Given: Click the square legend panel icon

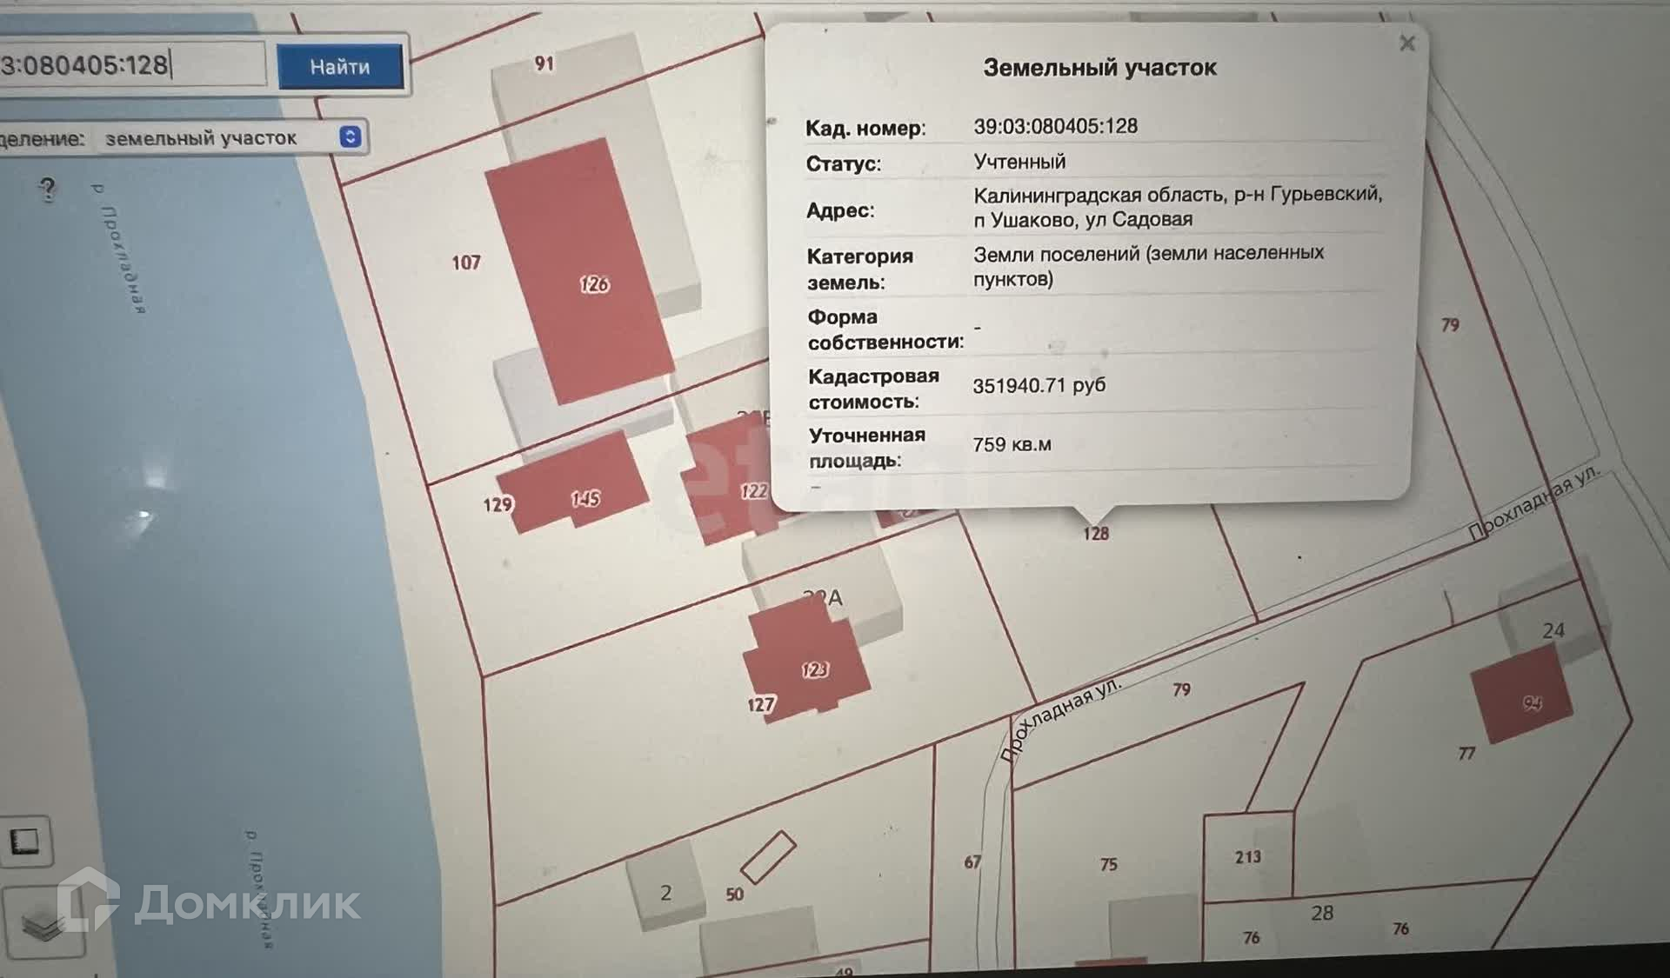Looking at the screenshot, I should pos(25,841).
